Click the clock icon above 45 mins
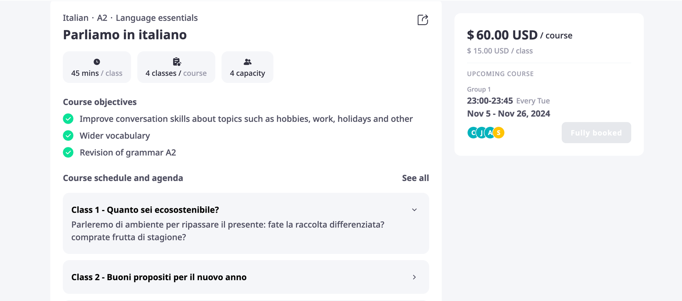Screen dimensions: 682x301 97,62
